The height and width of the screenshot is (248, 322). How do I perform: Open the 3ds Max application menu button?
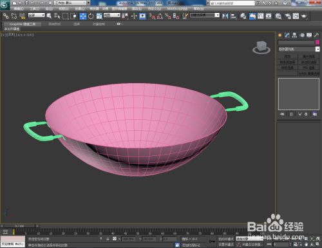coord(5,5)
